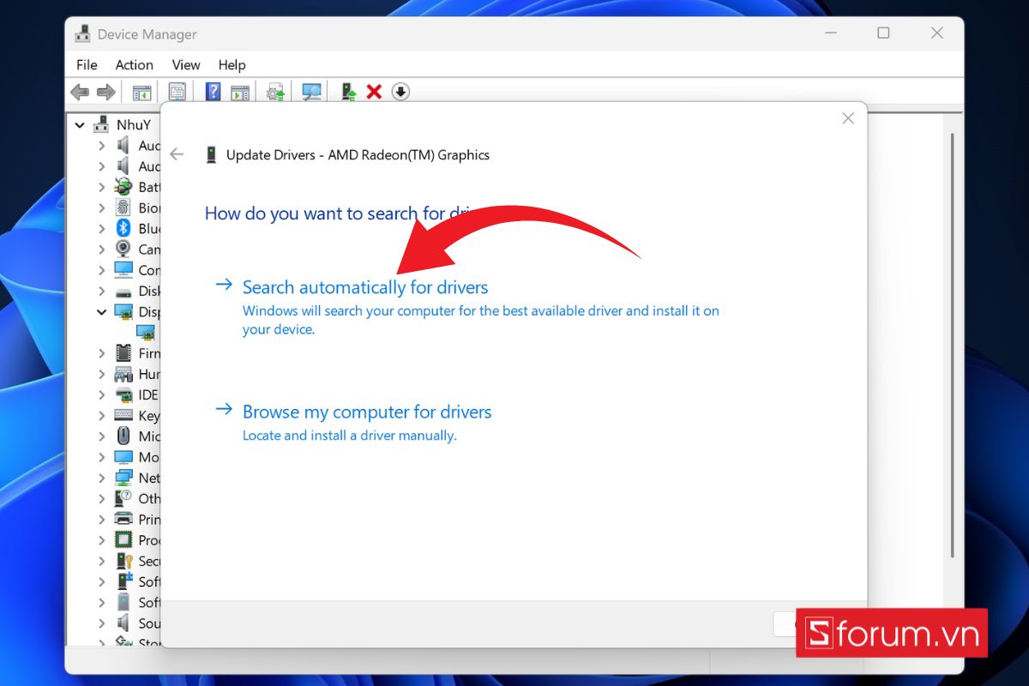Select the fingerprint Biometric devices icon
Image resolution: width=1029 pixels, height=686 pixels.
[123, 208]
